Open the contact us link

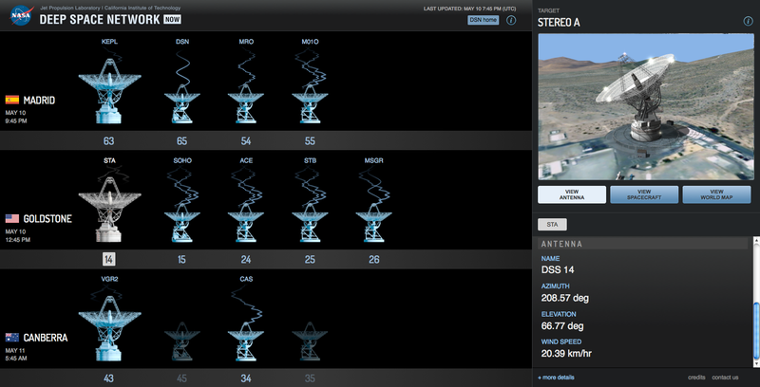click(725, 378)
